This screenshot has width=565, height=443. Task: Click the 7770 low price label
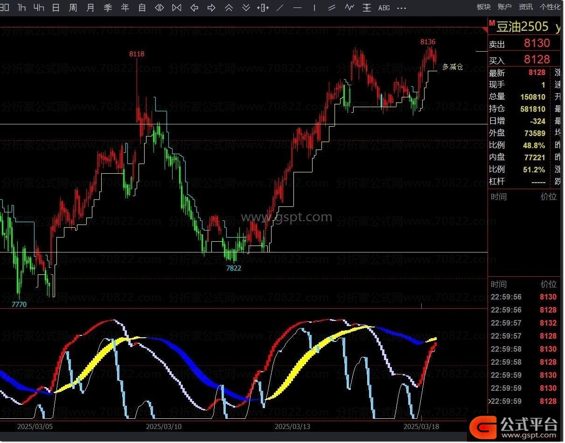(19, 304)
